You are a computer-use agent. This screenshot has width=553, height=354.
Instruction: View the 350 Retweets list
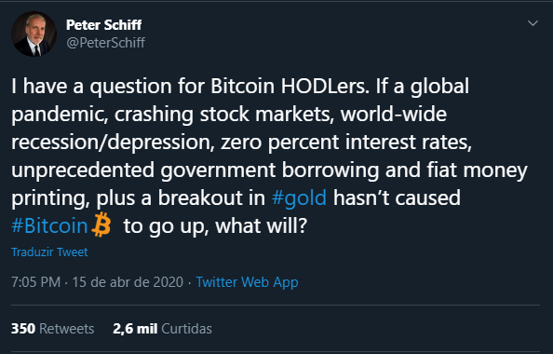[52, 329]
